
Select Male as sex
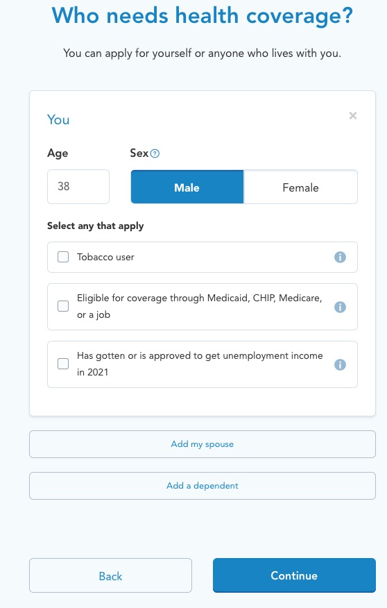[x=187, y=187]
